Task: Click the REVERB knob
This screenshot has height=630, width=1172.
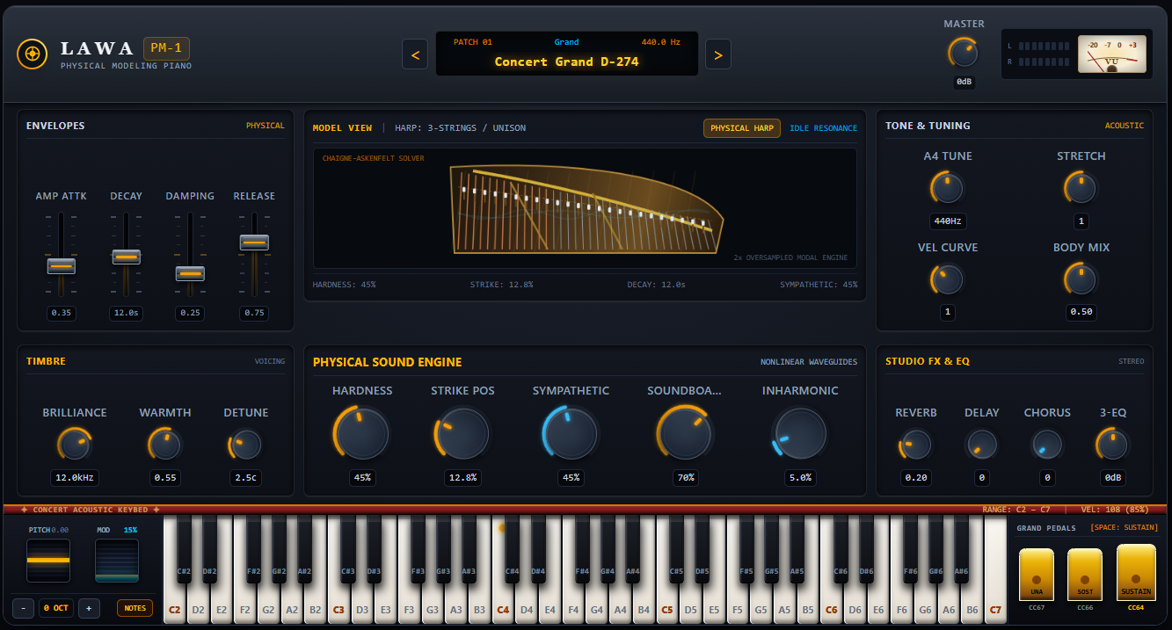Action: tap(916, 445)
